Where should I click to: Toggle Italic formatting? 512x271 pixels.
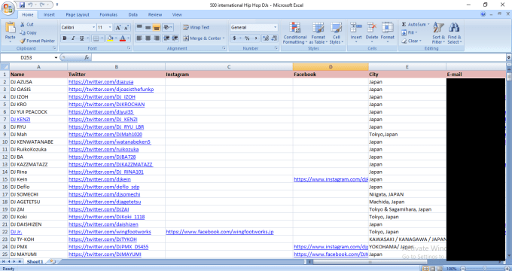(73, 38)
